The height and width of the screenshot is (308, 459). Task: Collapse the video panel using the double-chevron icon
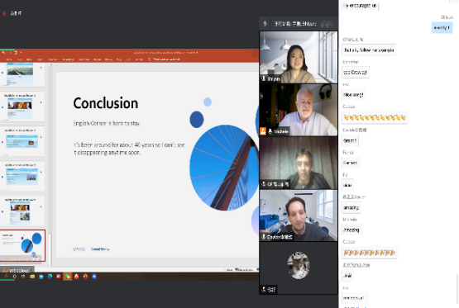click(328, 24)
